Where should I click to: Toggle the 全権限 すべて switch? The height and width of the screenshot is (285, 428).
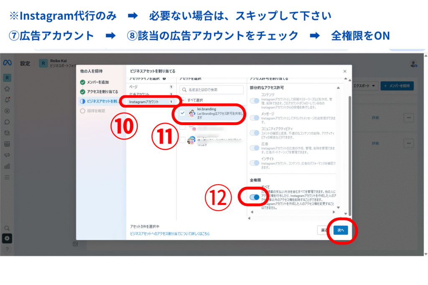point(254,197)
